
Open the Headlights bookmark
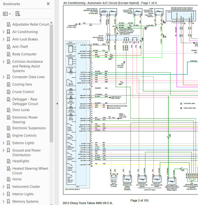[x=21, y=161]
